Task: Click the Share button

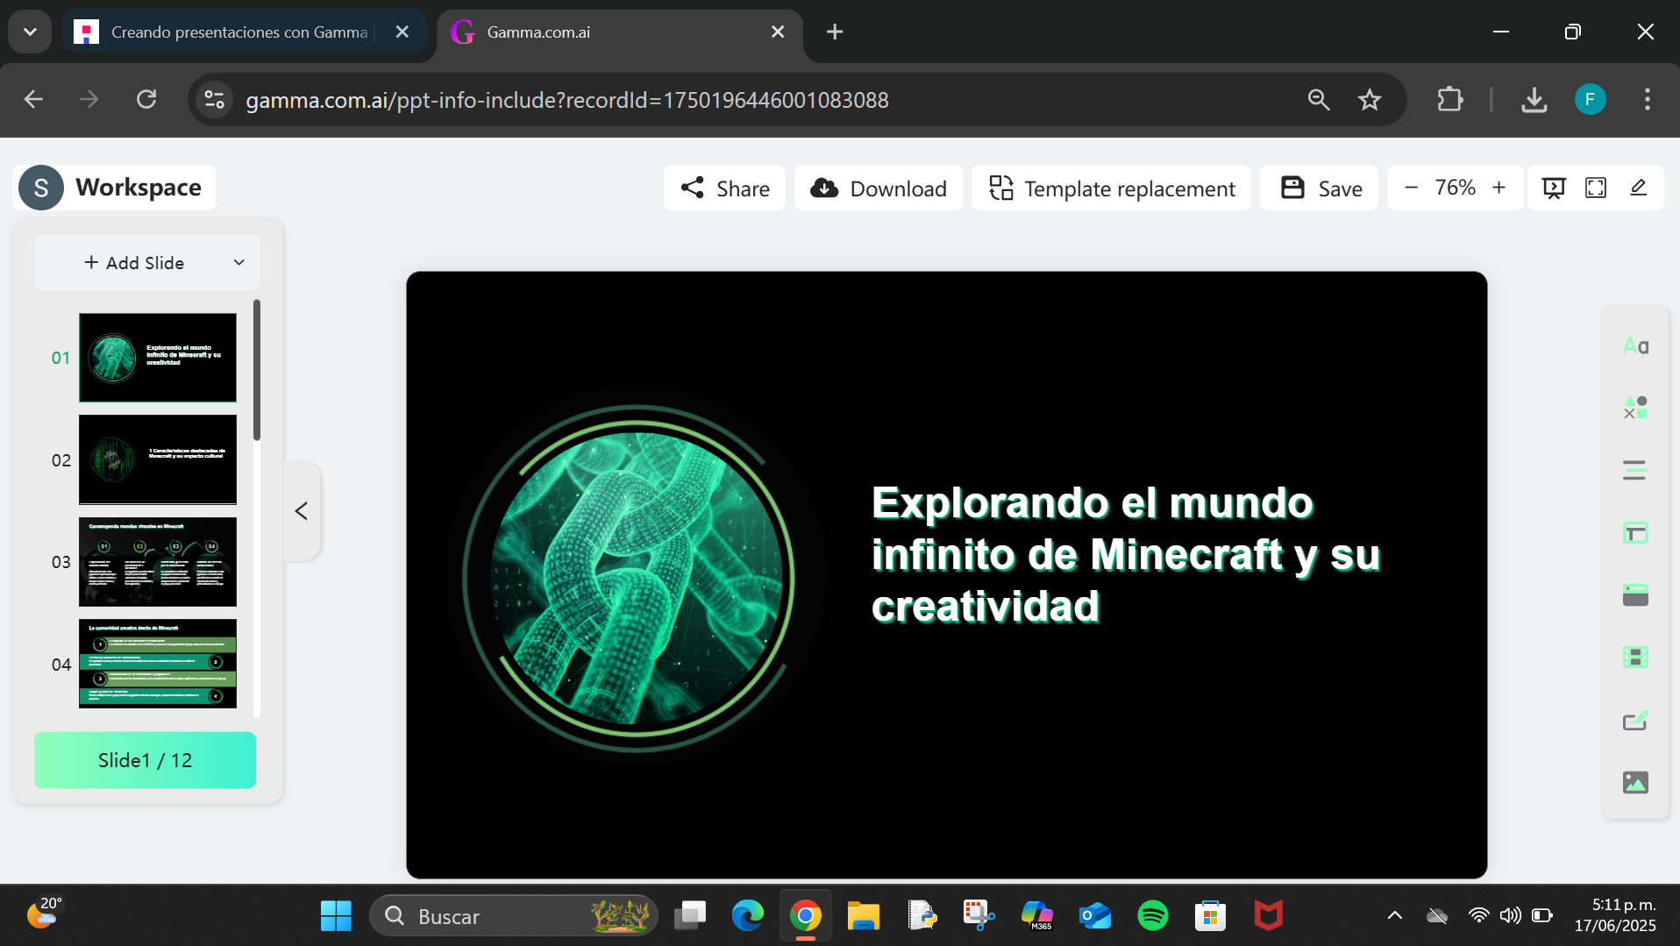Action: pyautogui.click(x=725, y=188)
